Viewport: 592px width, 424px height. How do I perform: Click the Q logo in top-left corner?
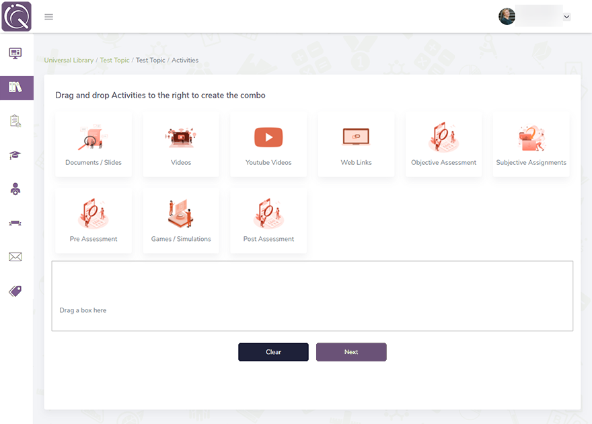point(17,17)
